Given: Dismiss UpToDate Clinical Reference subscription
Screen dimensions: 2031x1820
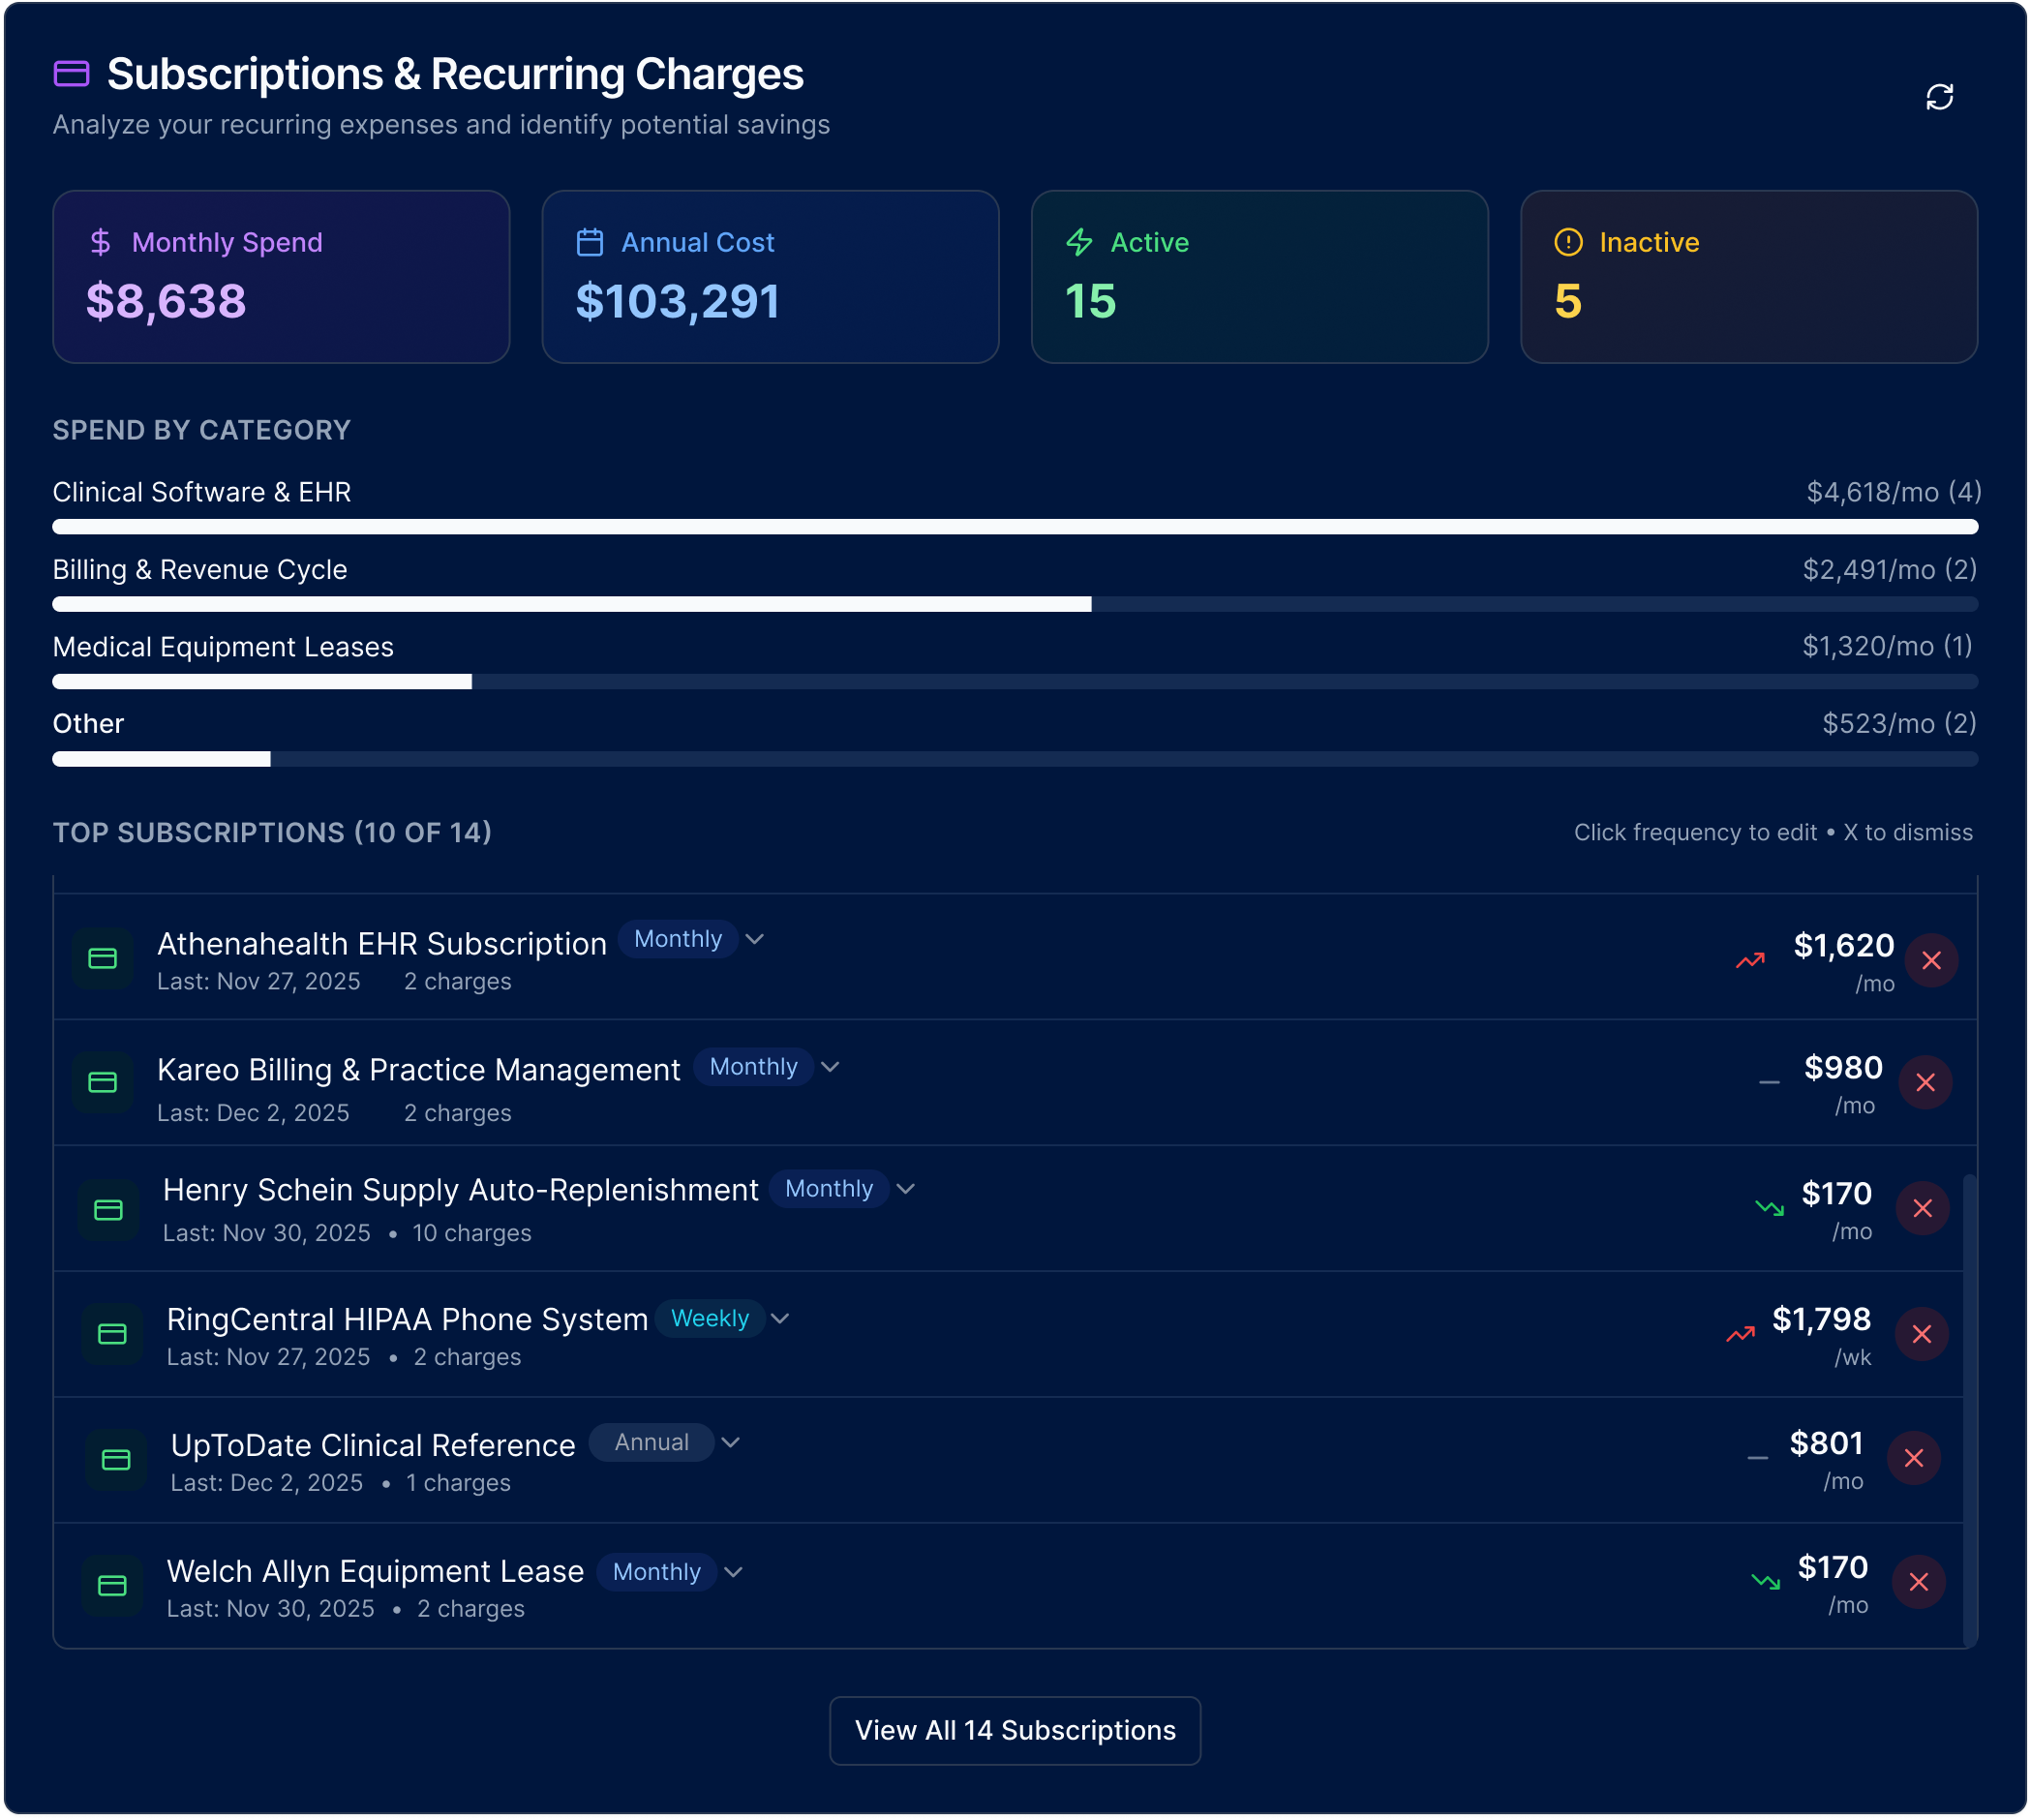Looking at the screenshot, I should 1913,1458.
